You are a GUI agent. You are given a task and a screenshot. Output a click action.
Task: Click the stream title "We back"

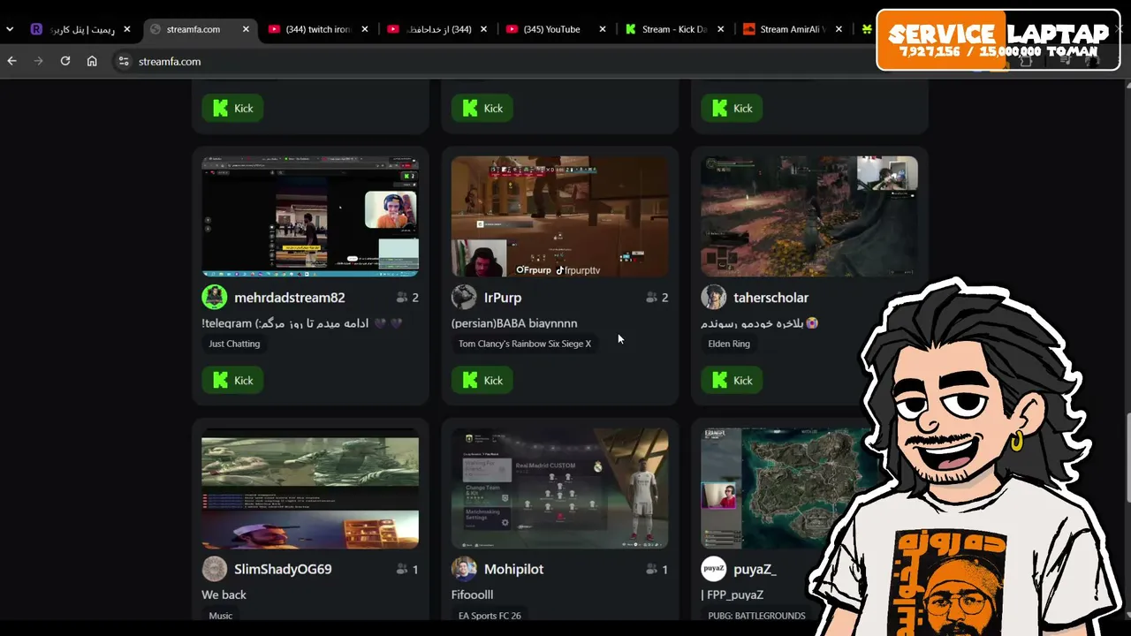click(x=224, y=594)
